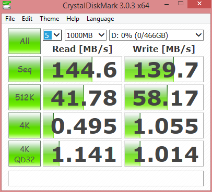Start the 4K random test
The width and height of the screenshot is (212, 192).
[25, 125]
